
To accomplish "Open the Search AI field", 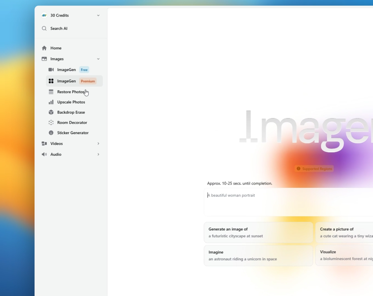I will point(71,29).
